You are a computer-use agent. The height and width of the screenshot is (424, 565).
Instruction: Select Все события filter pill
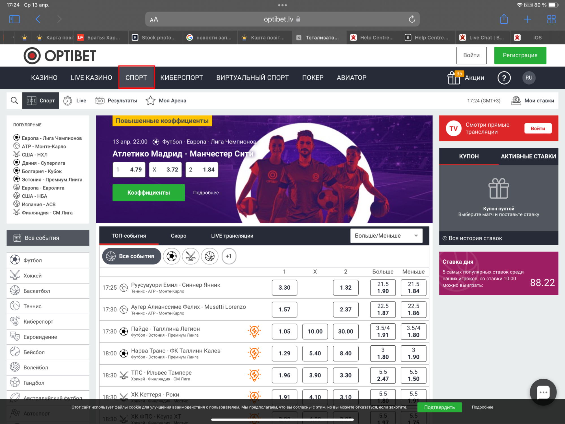coord(131,256)
